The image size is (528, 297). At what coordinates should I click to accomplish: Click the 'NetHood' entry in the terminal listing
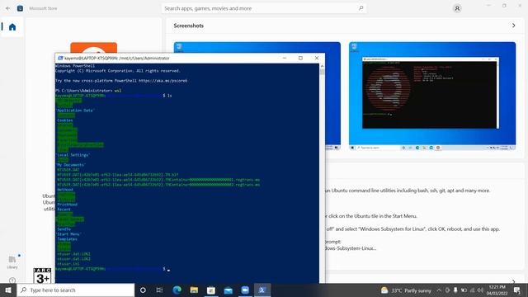[65, 190]
